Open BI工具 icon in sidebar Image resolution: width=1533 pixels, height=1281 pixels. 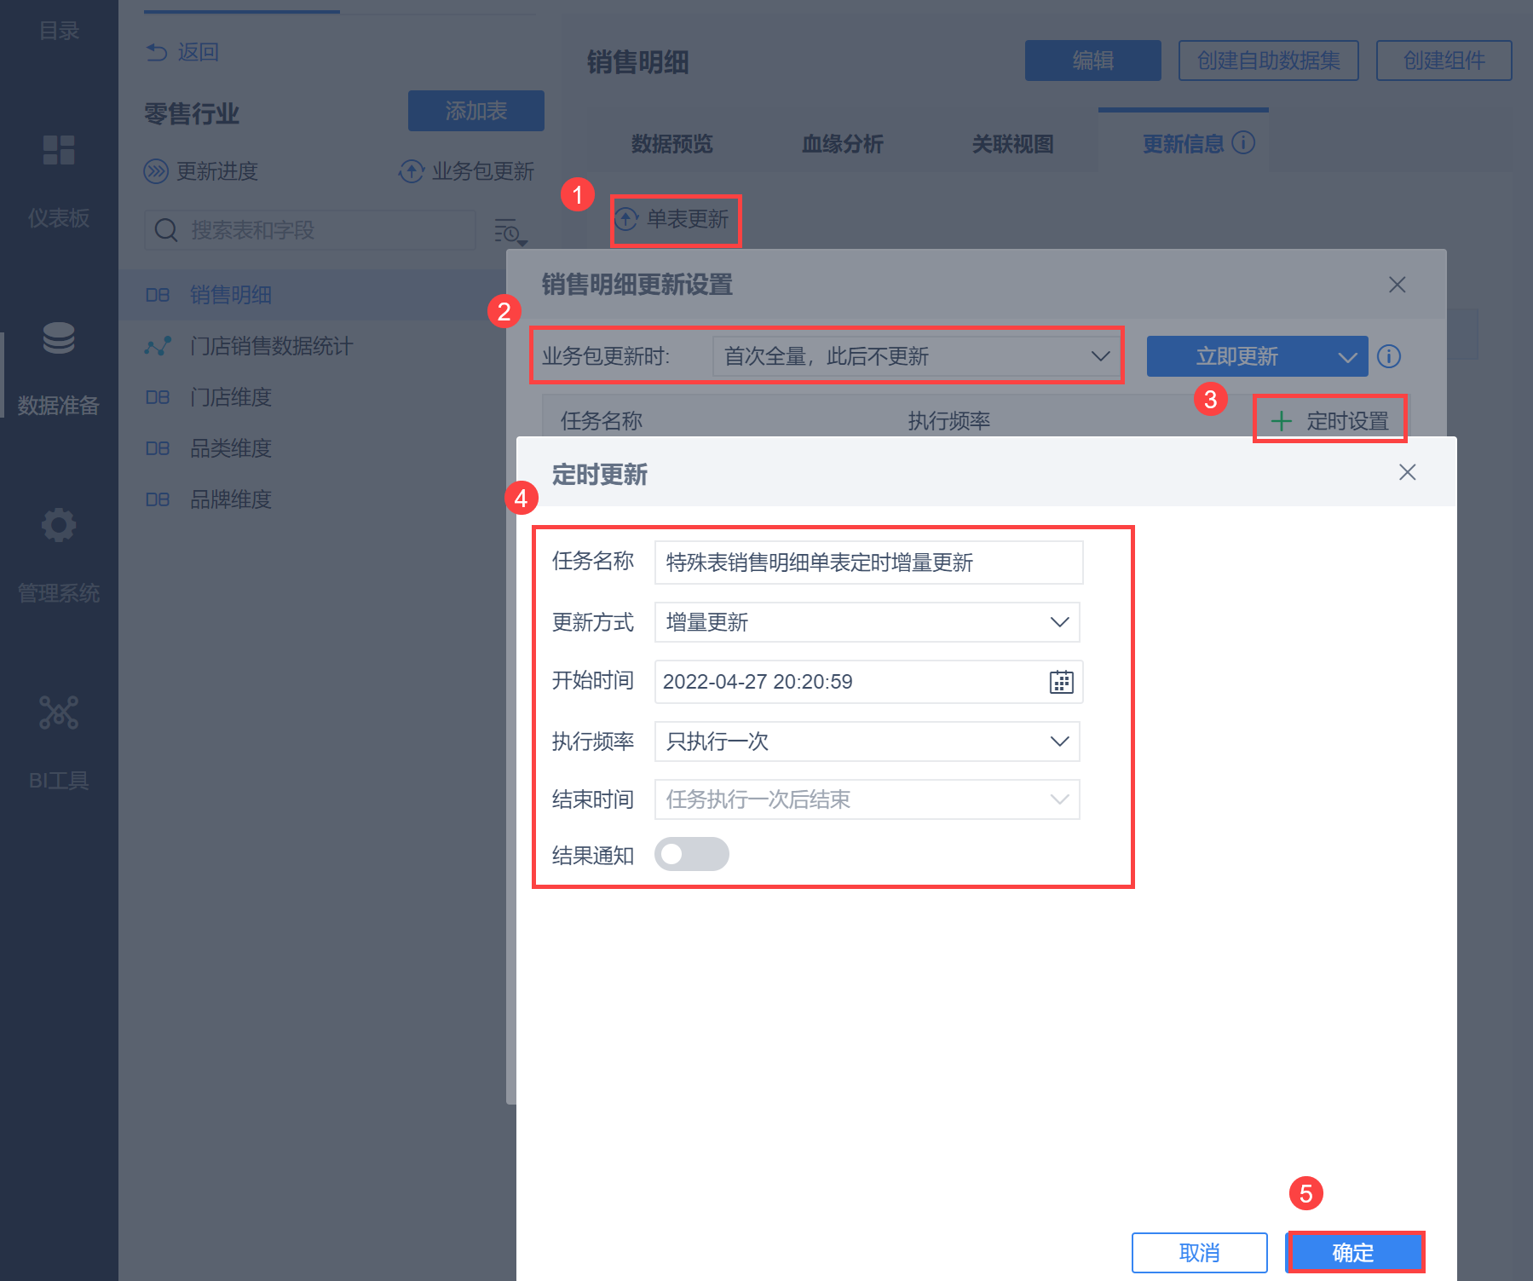pos(59,713)
